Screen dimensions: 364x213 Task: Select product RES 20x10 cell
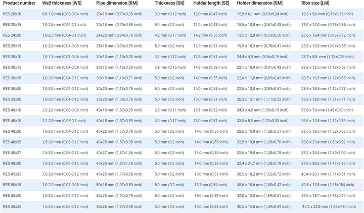[x=12, y=14]
